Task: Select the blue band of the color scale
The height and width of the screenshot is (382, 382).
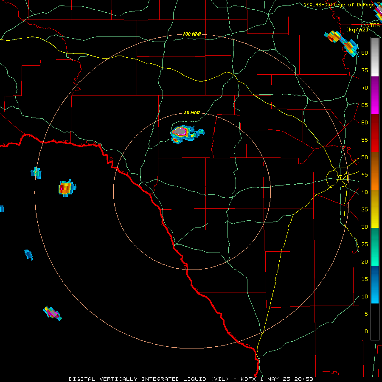Action: pyautogui.click(x=375, y=284)
